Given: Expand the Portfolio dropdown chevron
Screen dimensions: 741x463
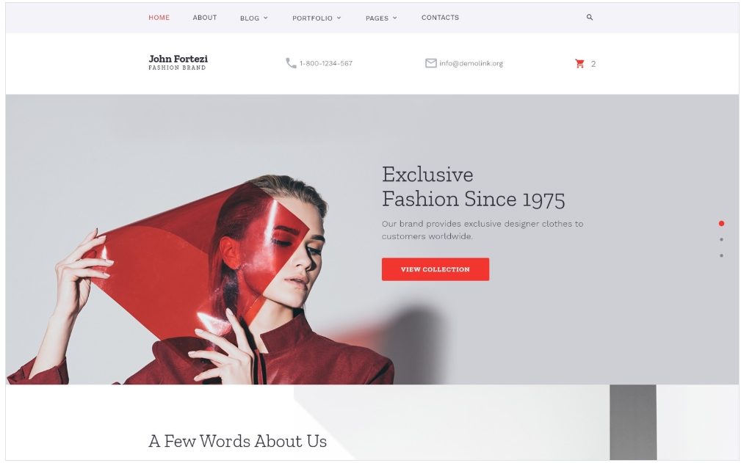Looking at the screenshot, I should tap(339, 18).
